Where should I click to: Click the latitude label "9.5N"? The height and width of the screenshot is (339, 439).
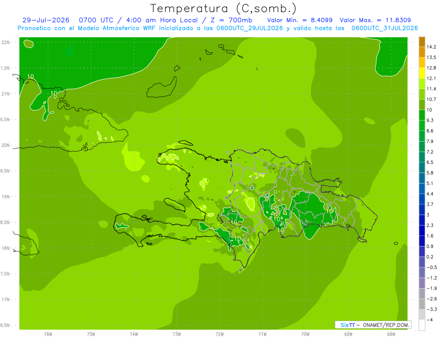coord(5,171)
